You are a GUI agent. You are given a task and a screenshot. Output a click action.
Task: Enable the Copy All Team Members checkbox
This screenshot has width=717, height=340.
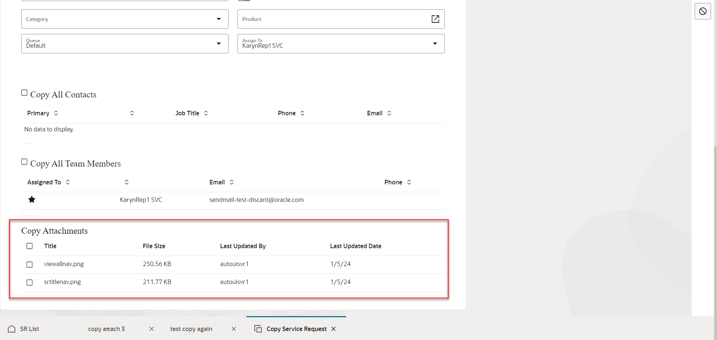tap(24, 162)
